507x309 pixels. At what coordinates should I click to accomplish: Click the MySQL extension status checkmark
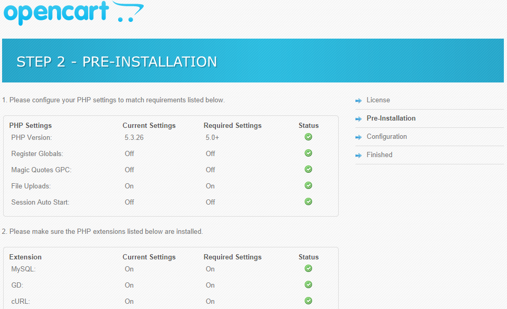pos(308,268)
